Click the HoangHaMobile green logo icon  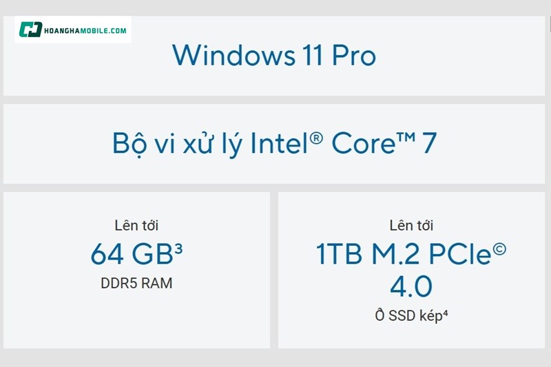(x=30, y=30)
